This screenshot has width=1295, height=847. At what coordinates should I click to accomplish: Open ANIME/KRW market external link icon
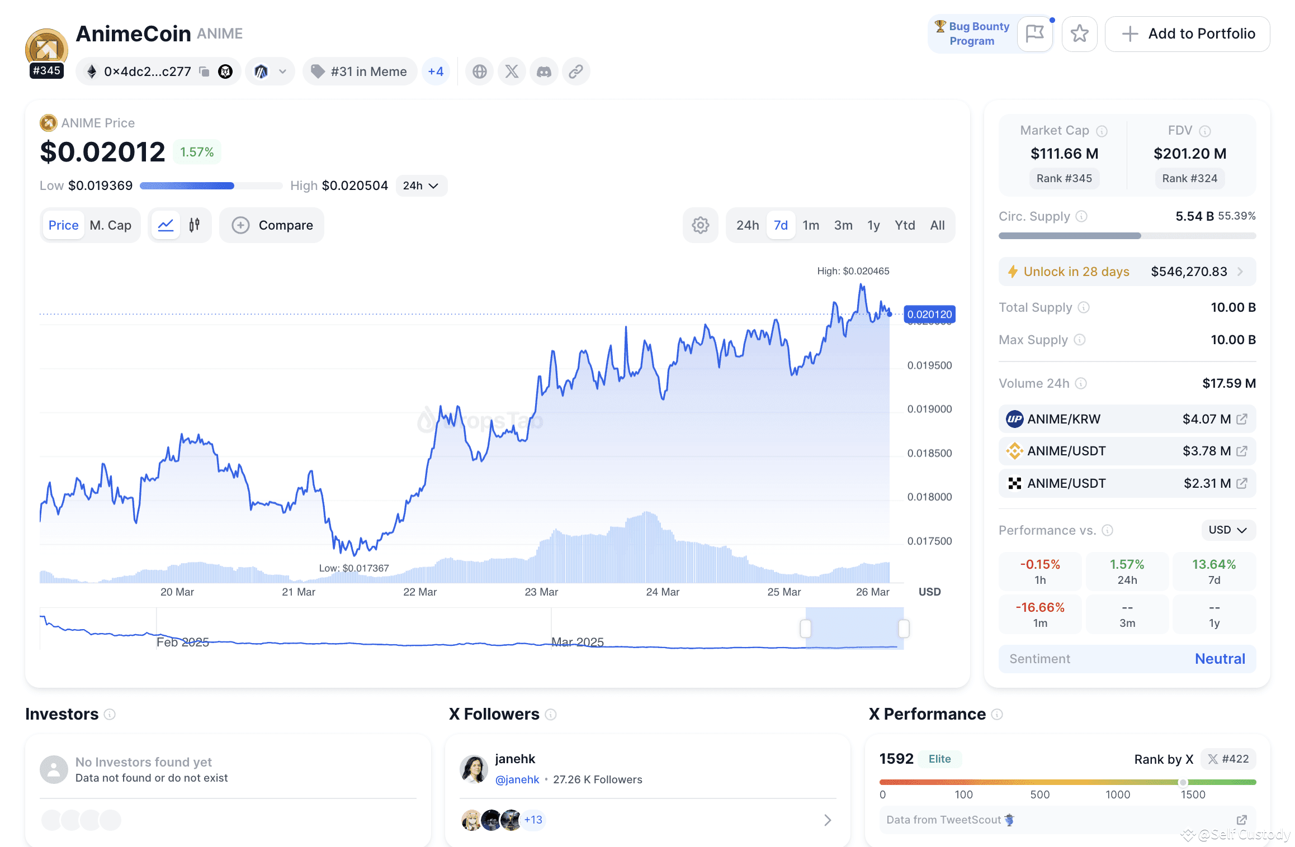tap(1242, 419)
